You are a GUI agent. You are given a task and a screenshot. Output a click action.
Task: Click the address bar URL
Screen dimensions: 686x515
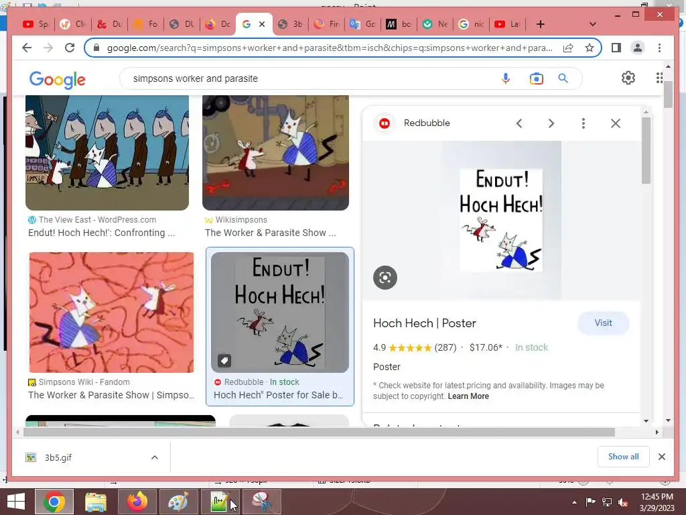coord(329,48)
